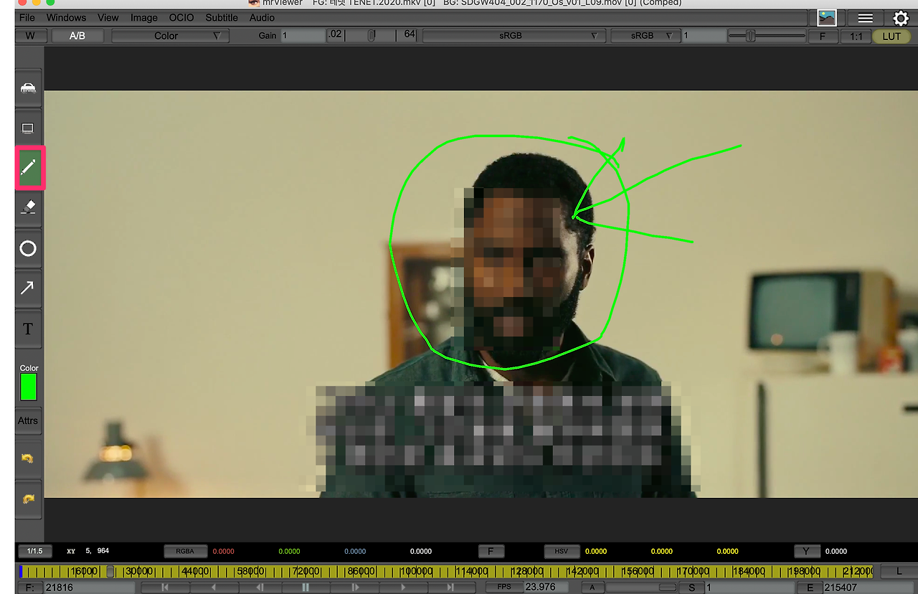Open the Color channel dropdown
The height and width of the screenshot is (594, 918).
[x=170, y=36]
